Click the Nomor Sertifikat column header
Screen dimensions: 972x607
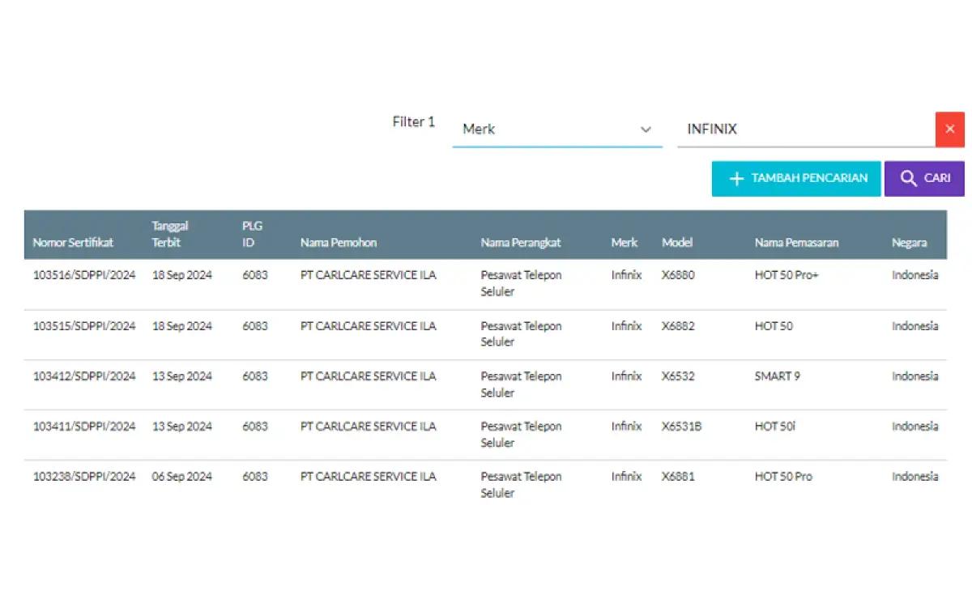point(73,243)
